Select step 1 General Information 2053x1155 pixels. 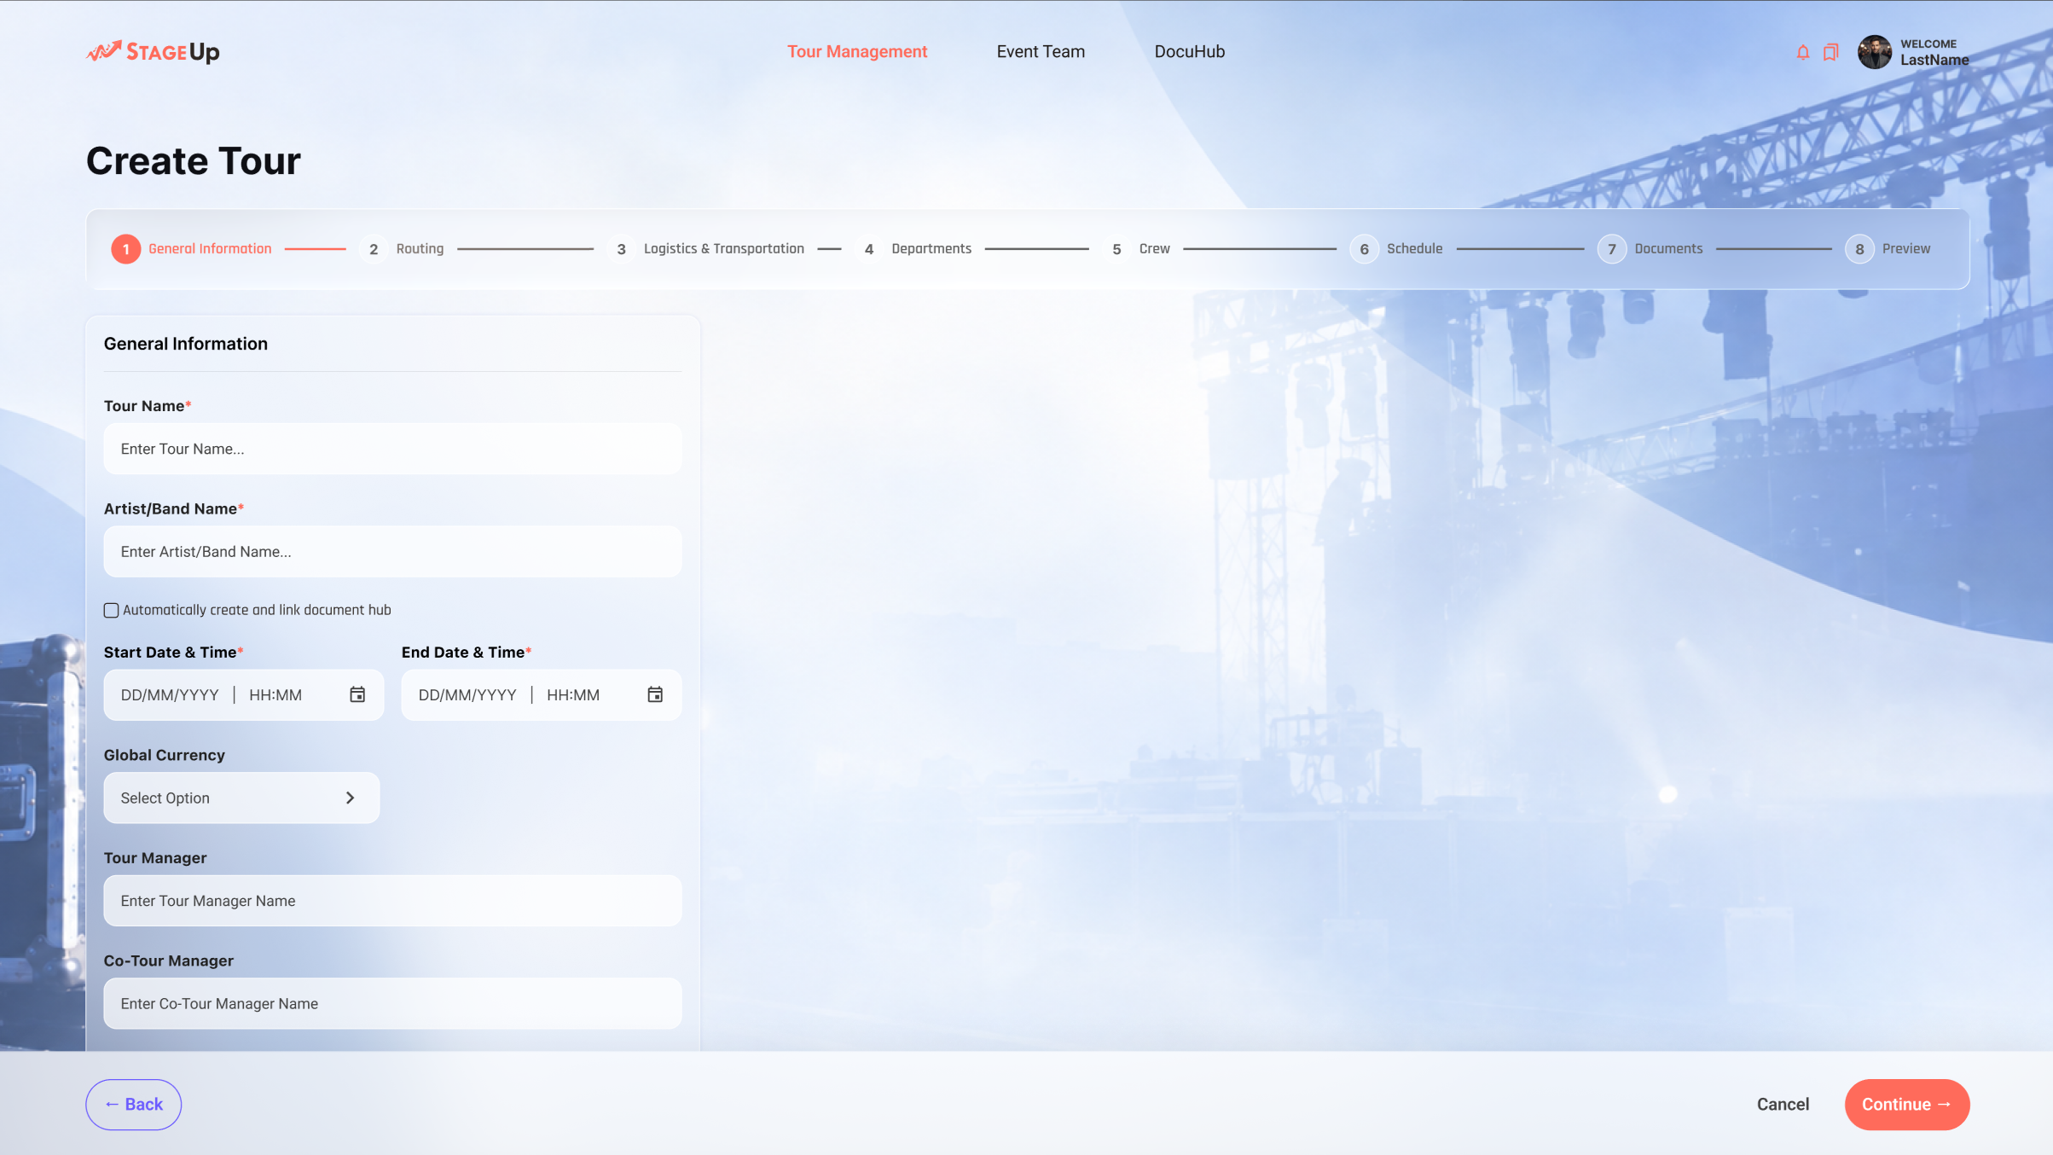(x=192, y=249)
